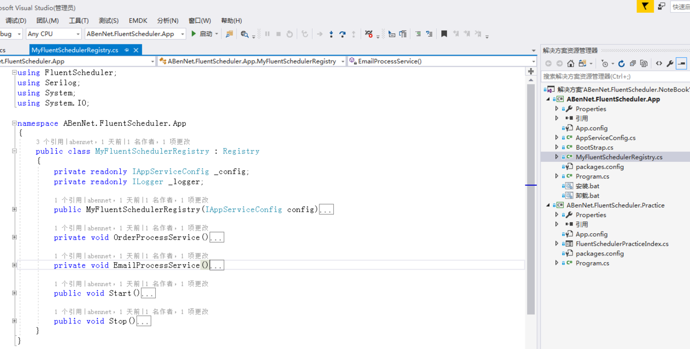This screenshot has width=690, height=349.
Task: Click the yellow notification filter flag icon
Action: point(645,6)
